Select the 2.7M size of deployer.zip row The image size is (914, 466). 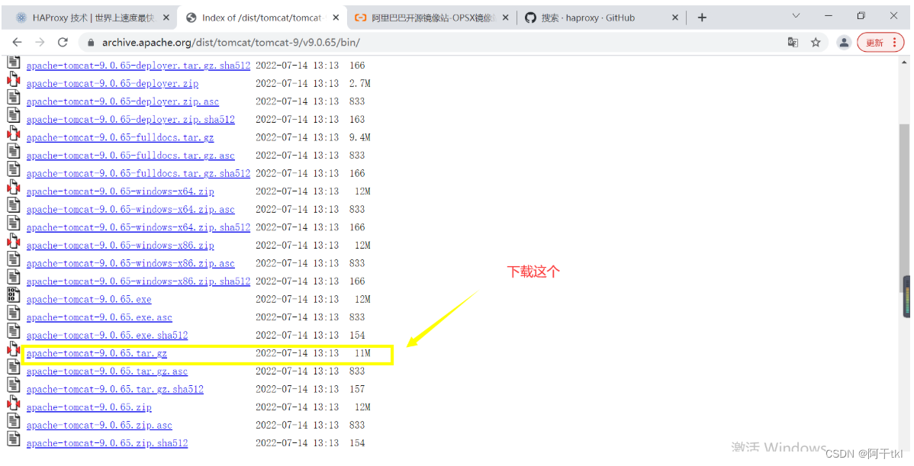tap(360, 84)
